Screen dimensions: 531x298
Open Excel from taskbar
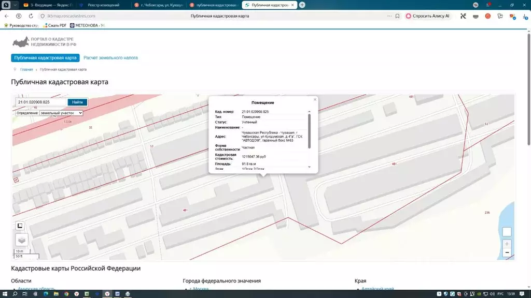pos(87,294)
